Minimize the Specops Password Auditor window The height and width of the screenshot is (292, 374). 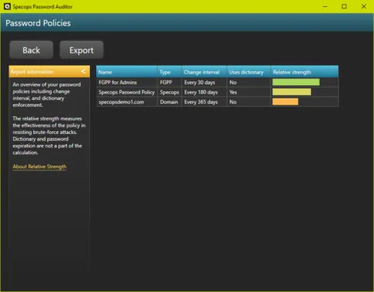click(325, 6)
